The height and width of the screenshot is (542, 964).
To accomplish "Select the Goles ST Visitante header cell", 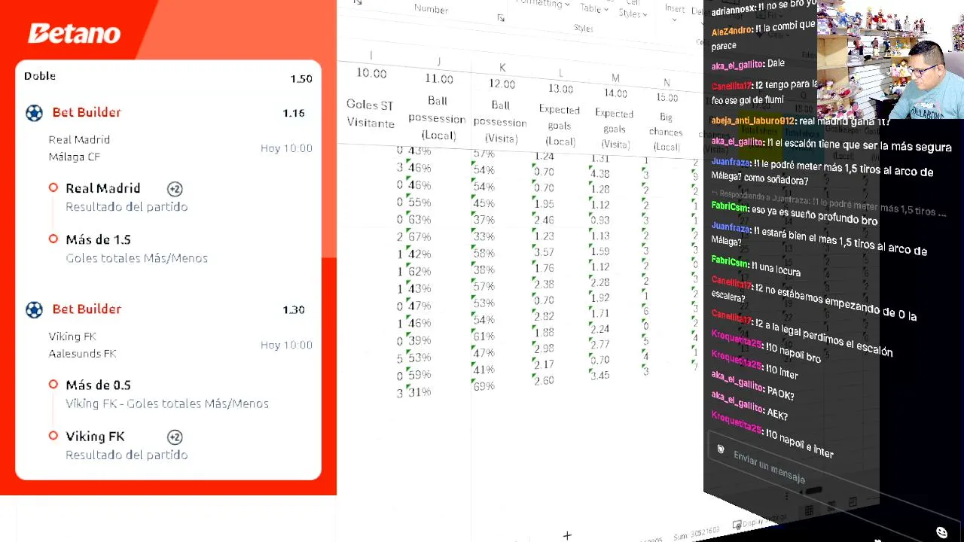I will coord(370,114).
